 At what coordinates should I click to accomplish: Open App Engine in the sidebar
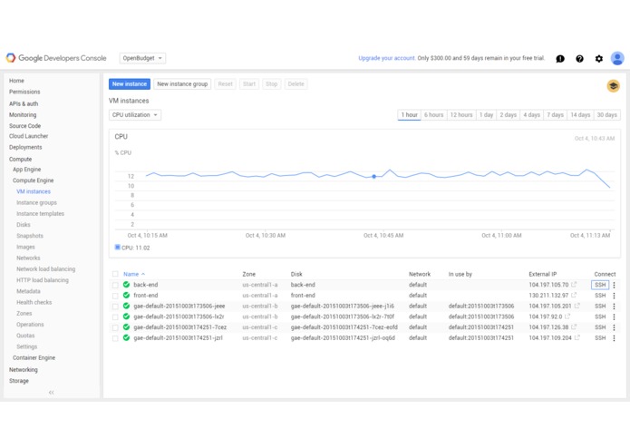click(x=26, y=170)
